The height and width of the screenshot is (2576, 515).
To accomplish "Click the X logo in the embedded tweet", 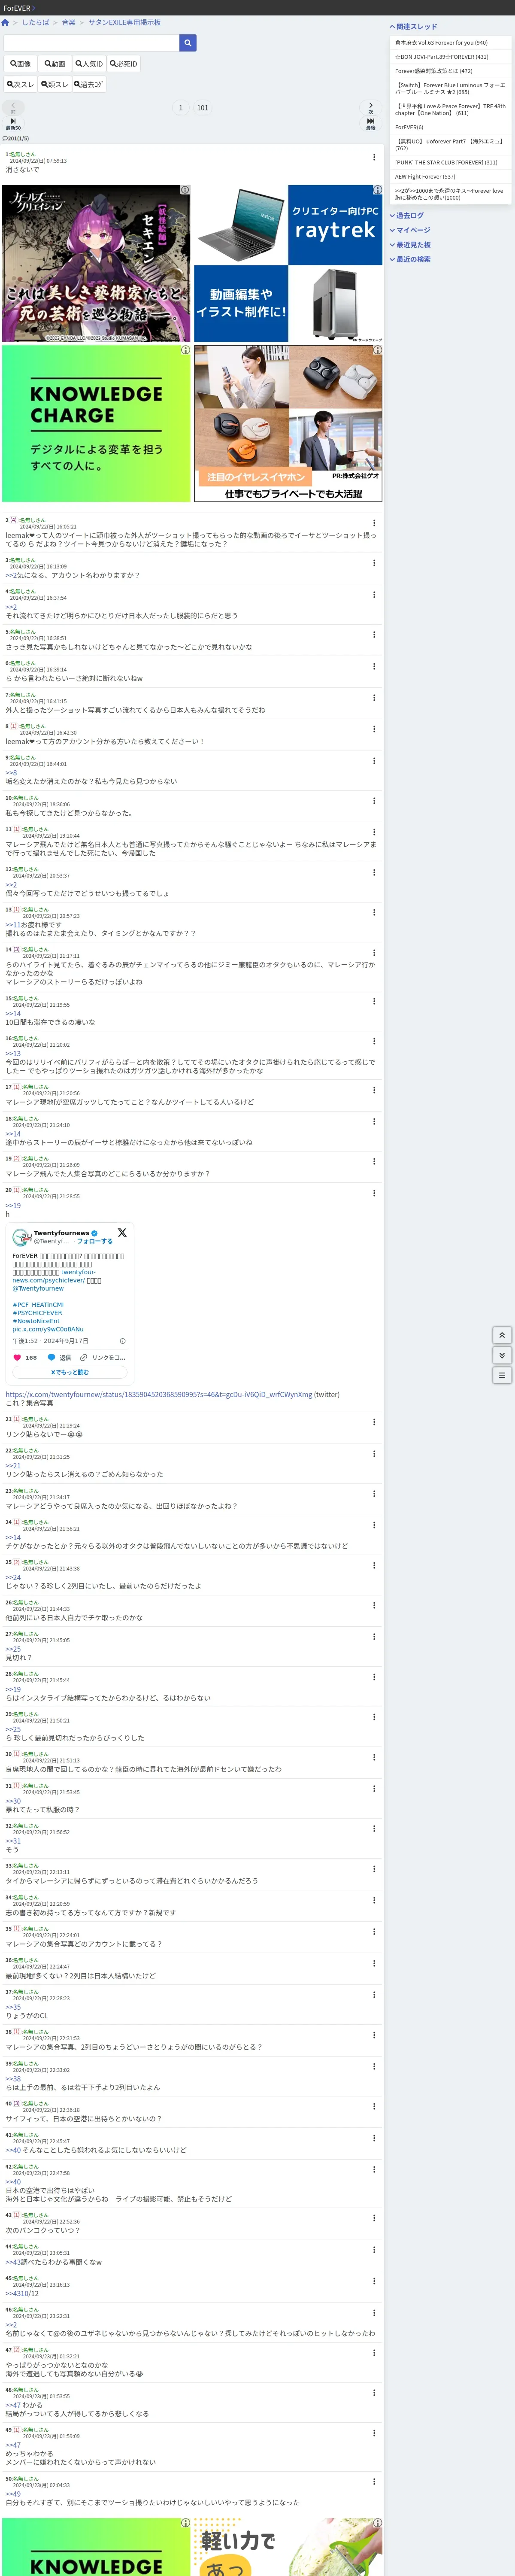I will click(122, 1233).
